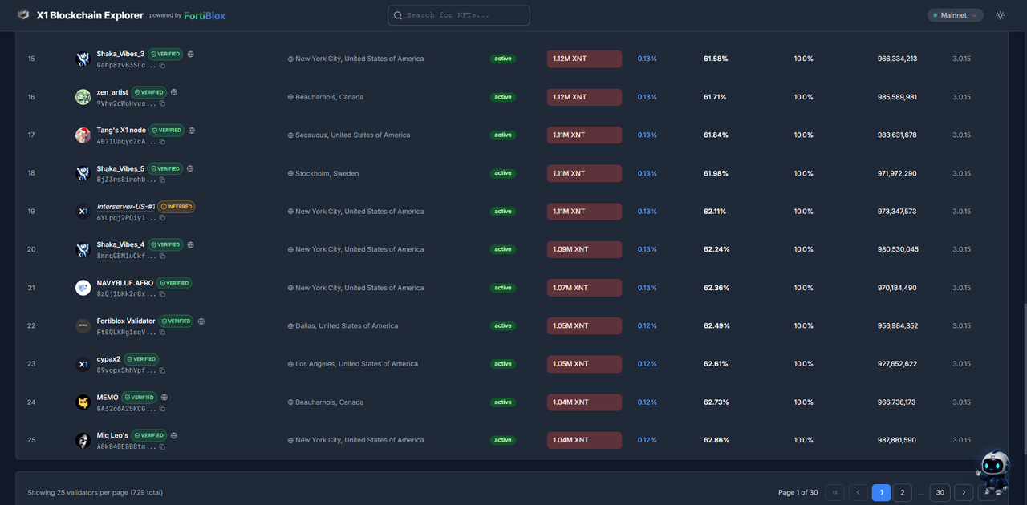This screenshot has width=1027, height=505.
Task: Jump to page 30 of validators
Action: pyautogui.click(x=940, y=492)
